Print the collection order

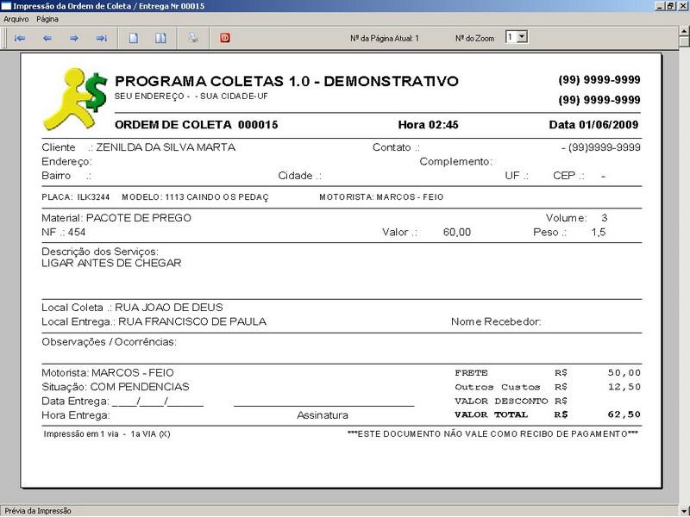(192, 38)
